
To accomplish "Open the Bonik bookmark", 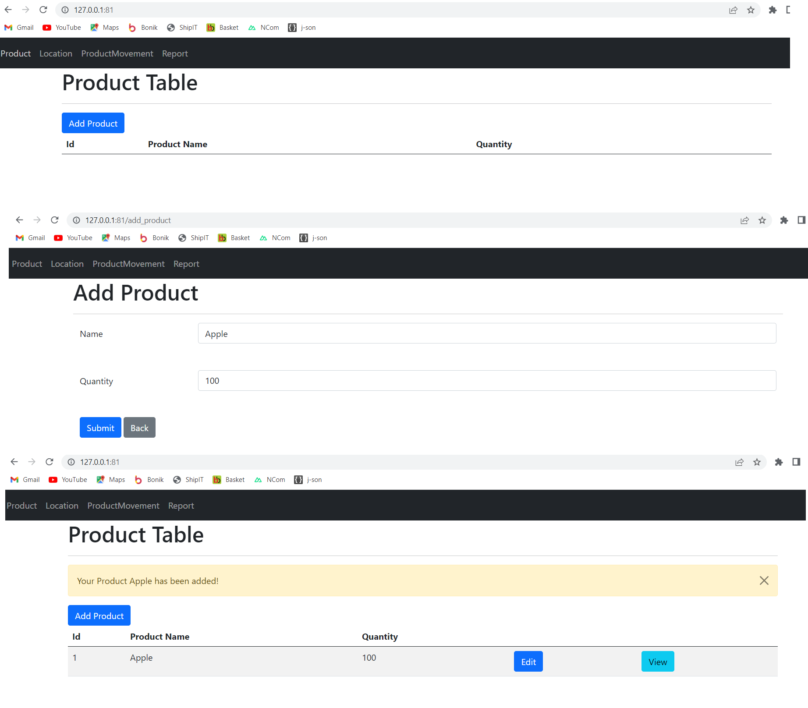I will 142,27.
